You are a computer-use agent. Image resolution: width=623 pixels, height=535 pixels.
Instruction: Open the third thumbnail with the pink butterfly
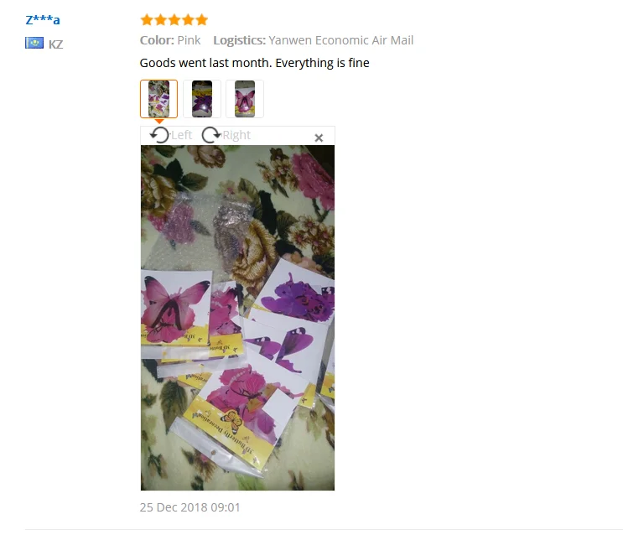[245, 99]
